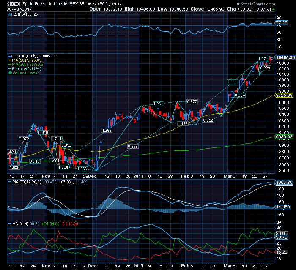Click the 'Volume undef' legend entry
Screen dimensions: 296x270
tap(26, 73)
